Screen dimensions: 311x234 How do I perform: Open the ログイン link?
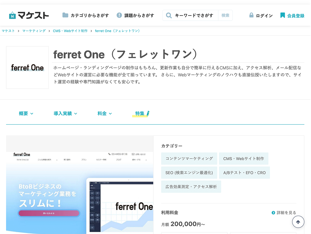(x=264, y=15)
